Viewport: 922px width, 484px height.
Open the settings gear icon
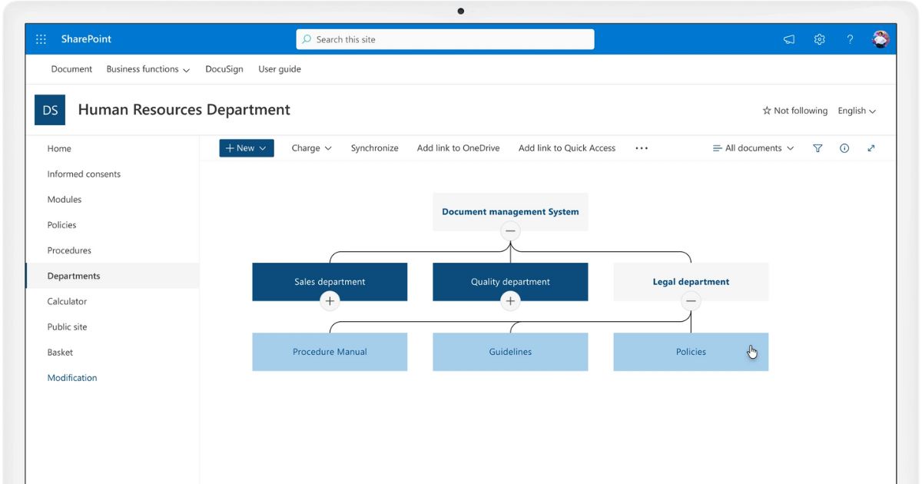coord(820,39)
